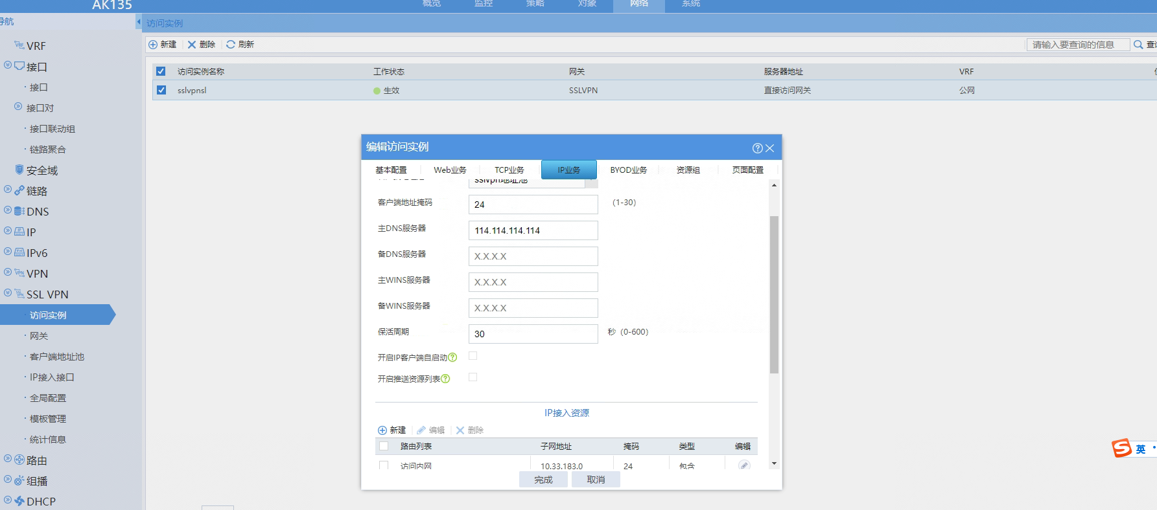This screenshot has height=510, width=1157.
Task: Click the pencil icon of 编辑 under IP接入资源
Action: [421, 430]
